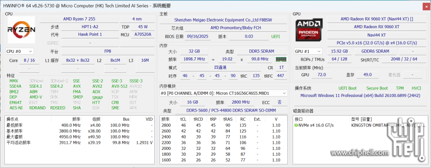Viewport: 431px width, 168px height.
Task: Click the HVCI status label
Action: (x=416, y=88)
